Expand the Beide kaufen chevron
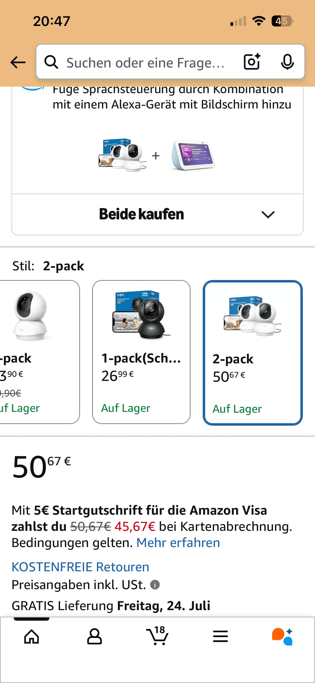This screenshot has width=315, height=683. pos(268,215)
